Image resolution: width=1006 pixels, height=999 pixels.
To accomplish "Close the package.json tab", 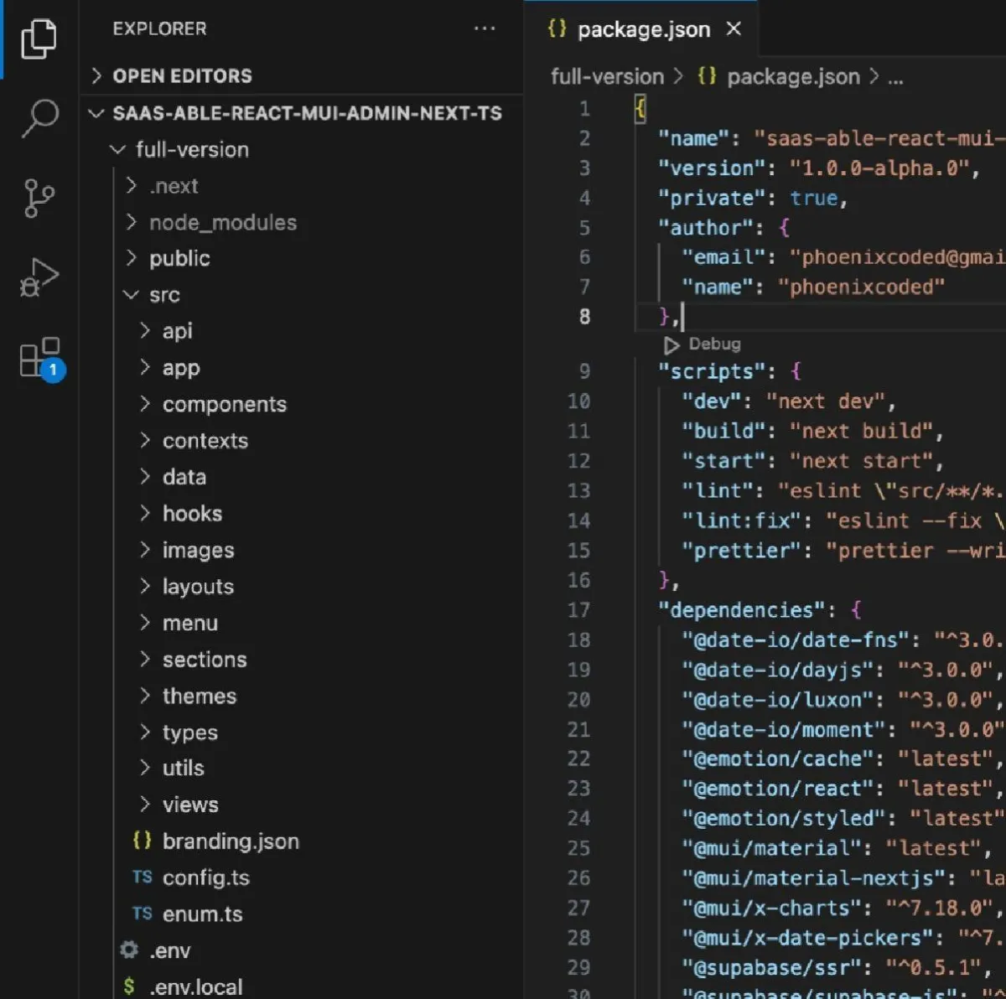I will pos(734,29).
